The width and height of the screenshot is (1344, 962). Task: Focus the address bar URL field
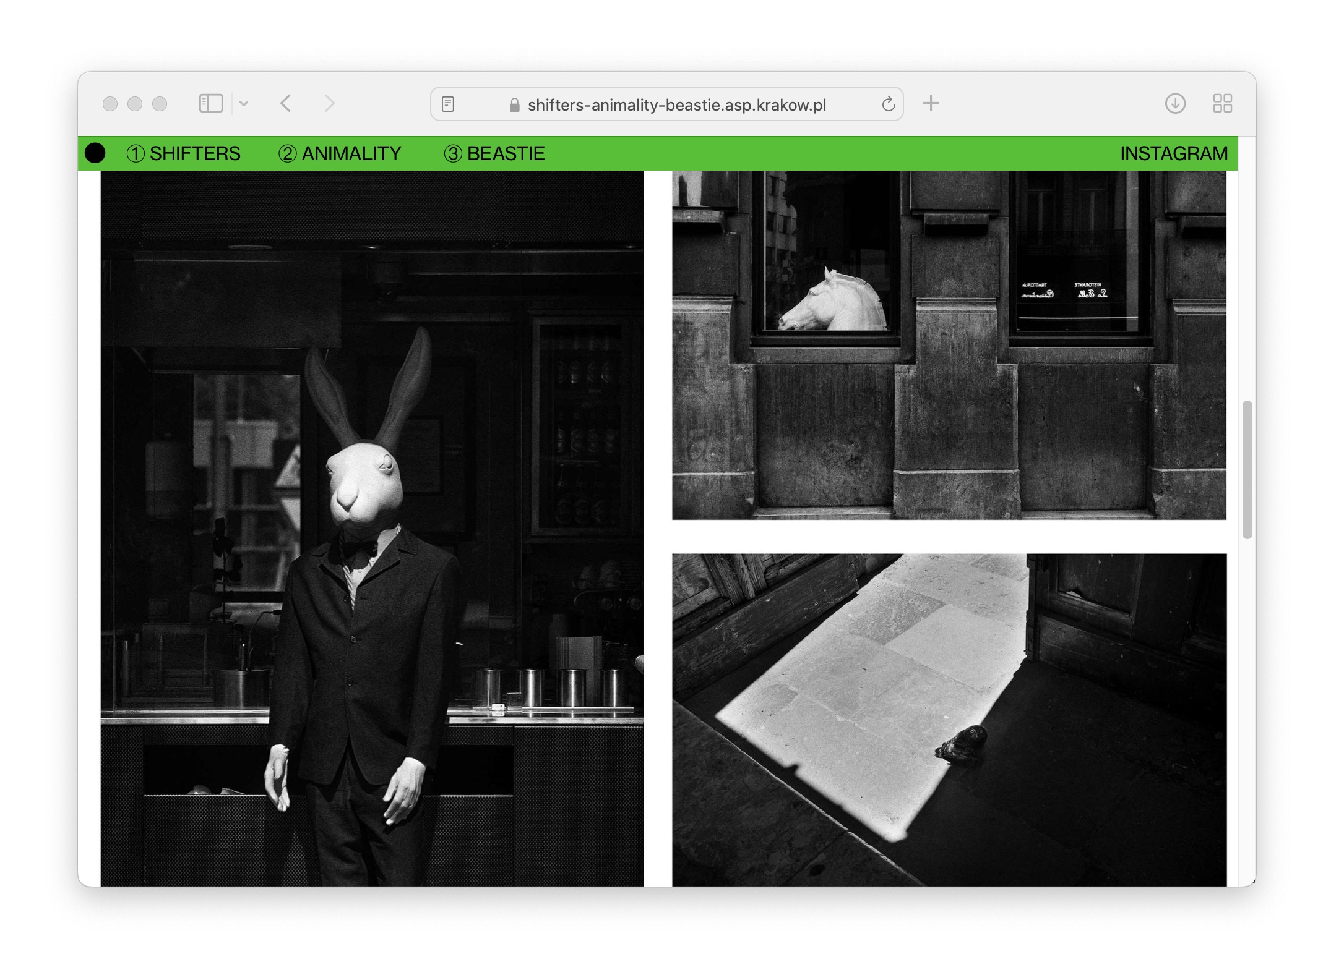tap(676, 105)
